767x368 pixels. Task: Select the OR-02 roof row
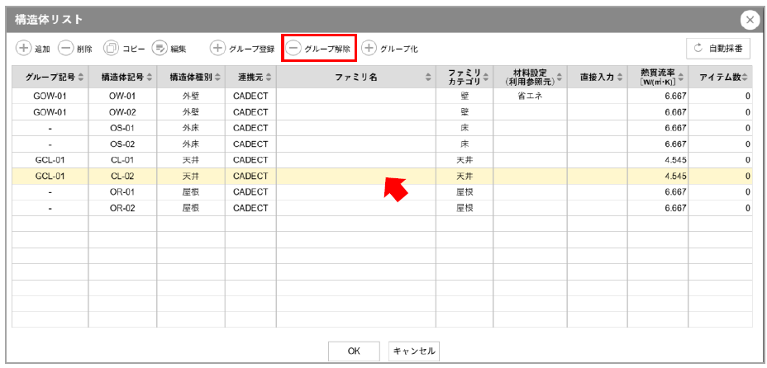coord(122,208)
